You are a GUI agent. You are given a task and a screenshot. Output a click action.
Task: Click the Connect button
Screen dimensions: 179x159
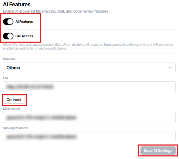click(14, 100)
